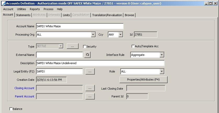Screen dimensions: 219x113
Task: Toggle the Security checkbox
Action: point(85,46)
